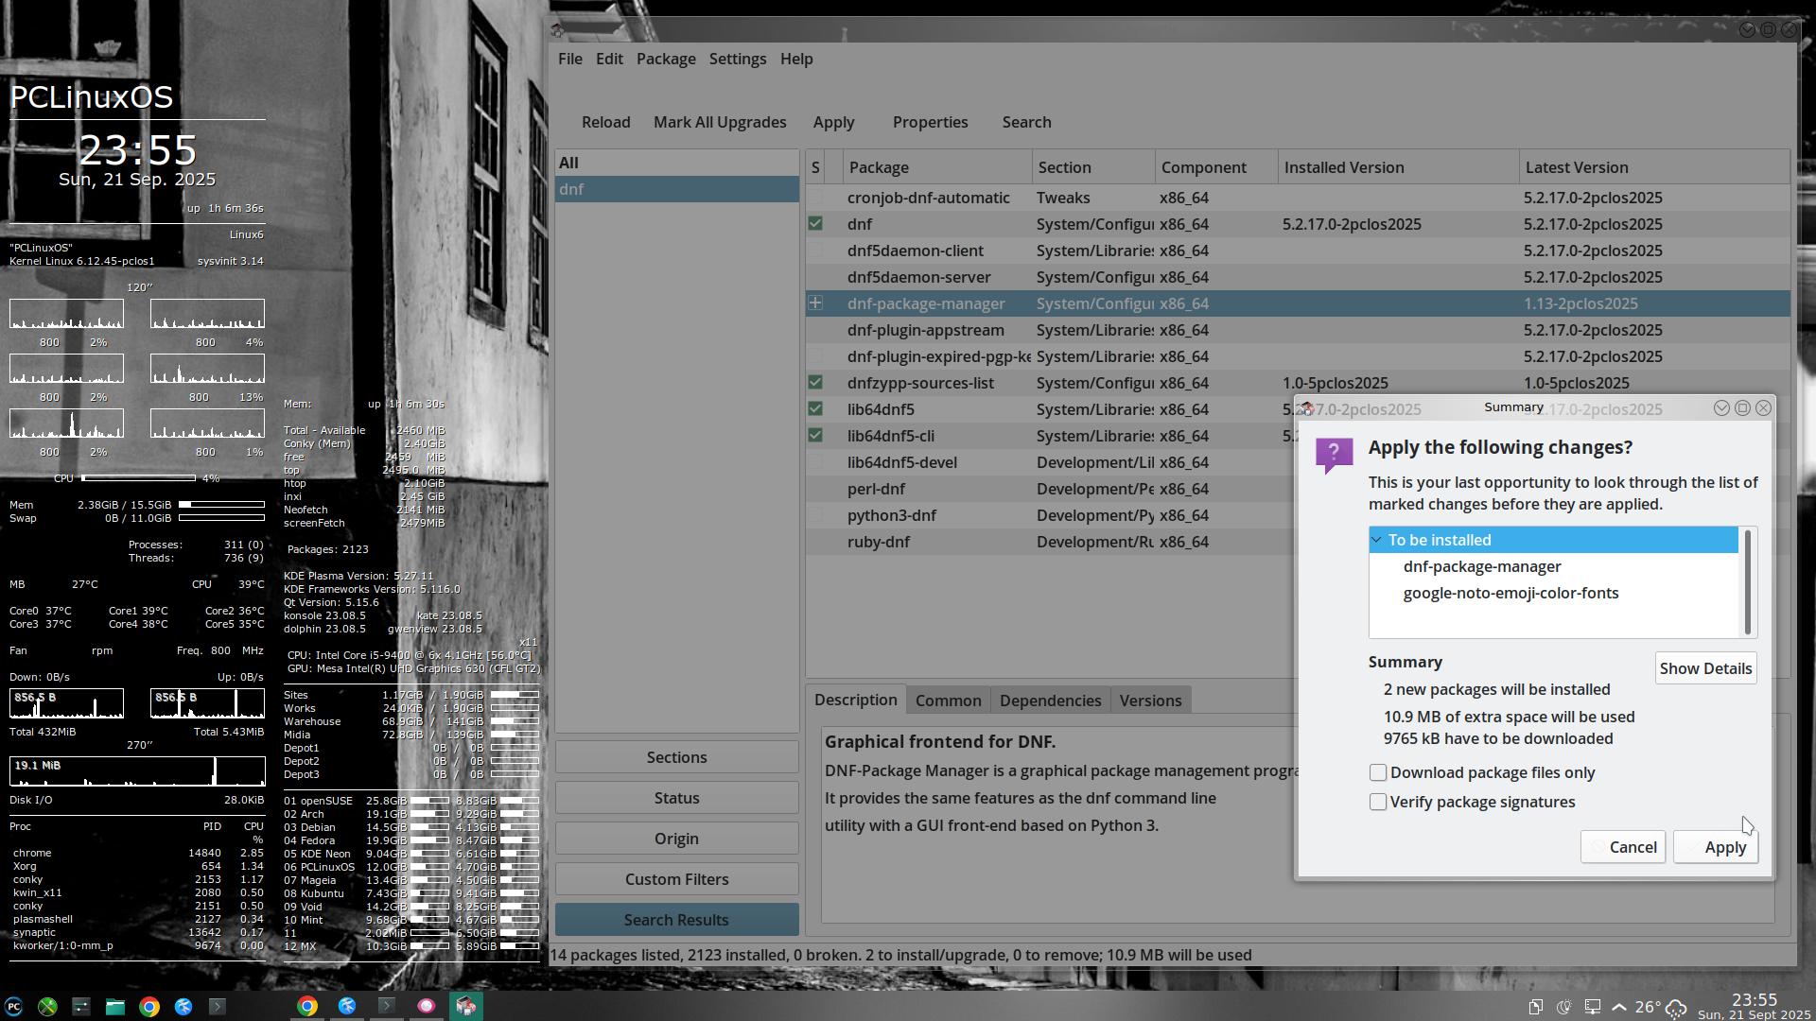Click the scrollbar in the changes list

[1748, 581]
